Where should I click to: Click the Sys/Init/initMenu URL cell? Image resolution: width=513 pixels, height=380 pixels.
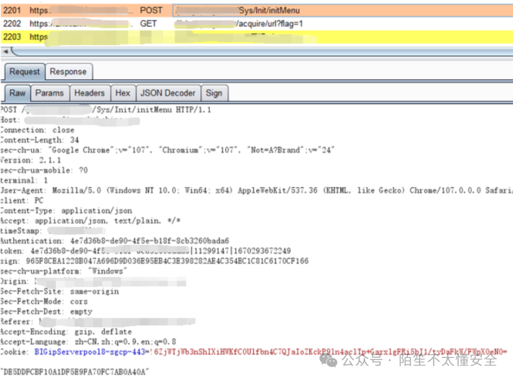[x=343, y=10]
